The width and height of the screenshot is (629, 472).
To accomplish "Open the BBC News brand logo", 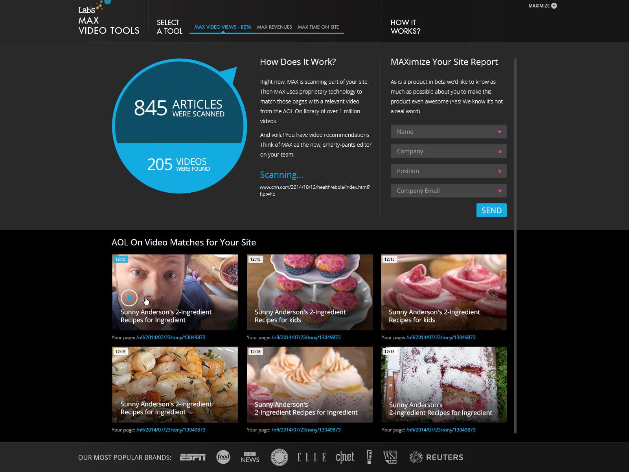I will [x=250, y=457].
